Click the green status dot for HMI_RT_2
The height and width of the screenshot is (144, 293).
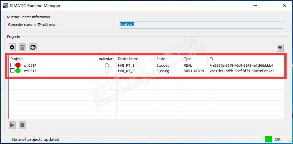(x=18, y=71)
